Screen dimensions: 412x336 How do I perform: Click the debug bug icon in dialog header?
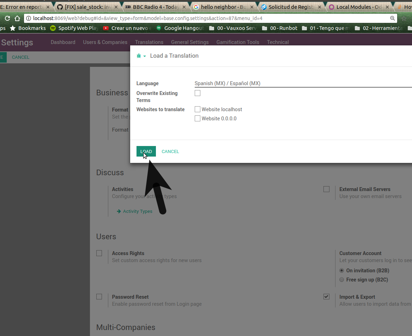(x=139, y=56)
